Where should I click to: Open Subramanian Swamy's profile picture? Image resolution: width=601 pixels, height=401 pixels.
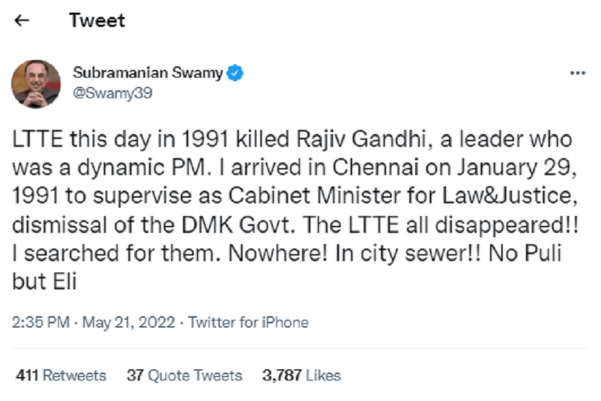coord(36,84)
